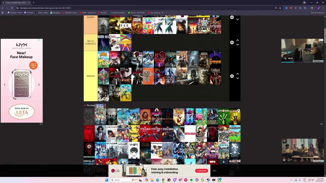
Task: Select the Bloodborne game tile
Action: [193, 59]
